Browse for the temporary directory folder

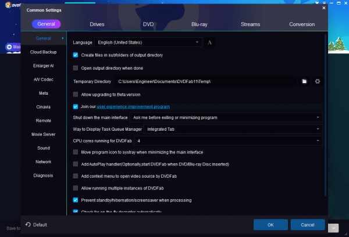(x=304, y=81)
